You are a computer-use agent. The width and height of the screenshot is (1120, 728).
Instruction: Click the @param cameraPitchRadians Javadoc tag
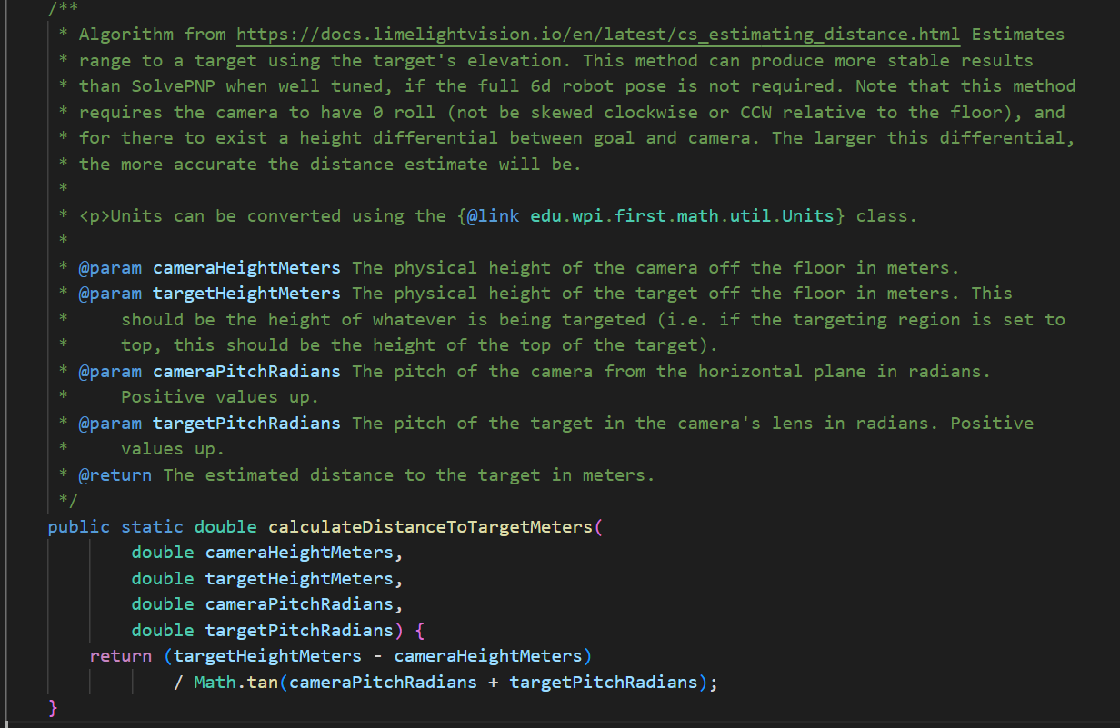click(x=110, y=371)
